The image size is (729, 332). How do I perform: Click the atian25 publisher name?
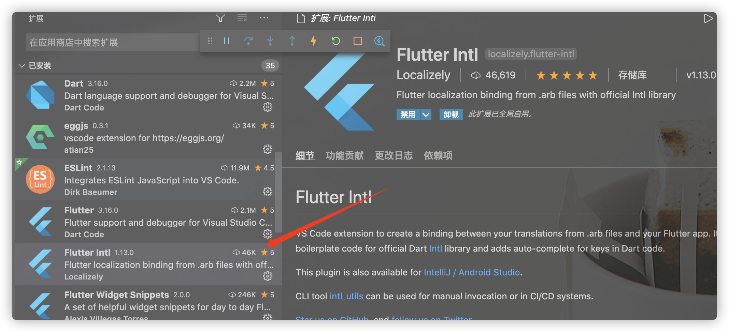[x=79, y=150]
